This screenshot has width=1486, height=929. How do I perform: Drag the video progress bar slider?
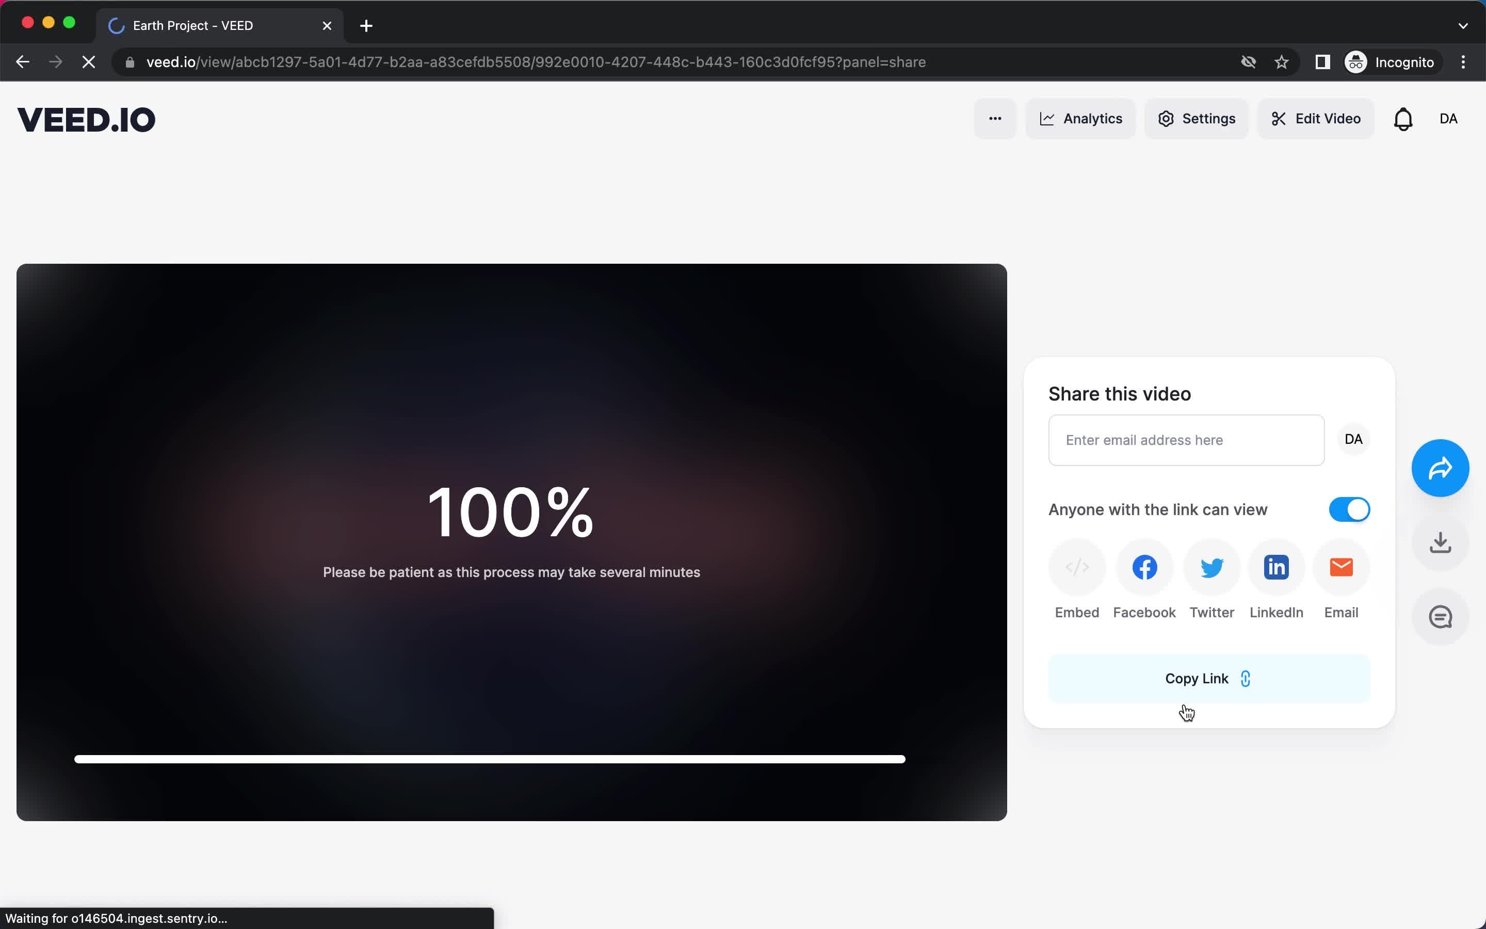tap(903, 760)
